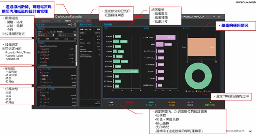
Task: Click the filter reset funnel icon
Action: click(x=75, y=25)
